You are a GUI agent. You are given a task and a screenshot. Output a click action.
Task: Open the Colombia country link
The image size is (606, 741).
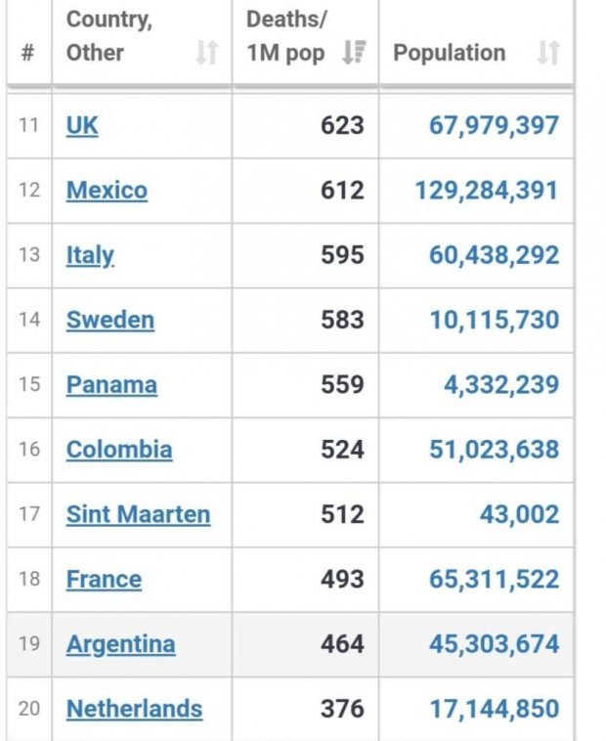pyautogui.click(x=119, y=450)
